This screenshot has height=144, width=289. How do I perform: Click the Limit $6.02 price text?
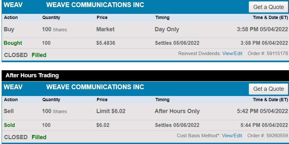(111, 111)
